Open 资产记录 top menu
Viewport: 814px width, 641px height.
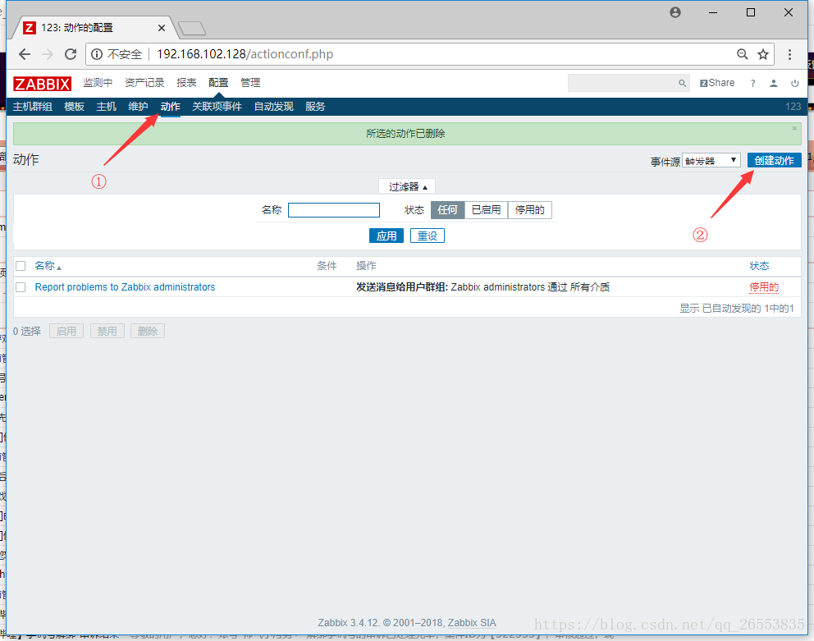144,83
